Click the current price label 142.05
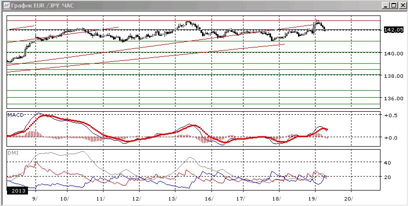This screenshot has width=408, height=206. click(393, 30)
